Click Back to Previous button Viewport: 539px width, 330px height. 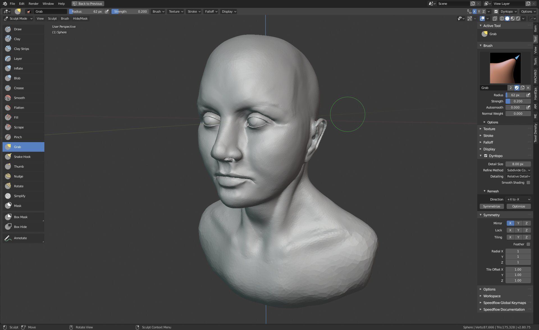(88, 4)
